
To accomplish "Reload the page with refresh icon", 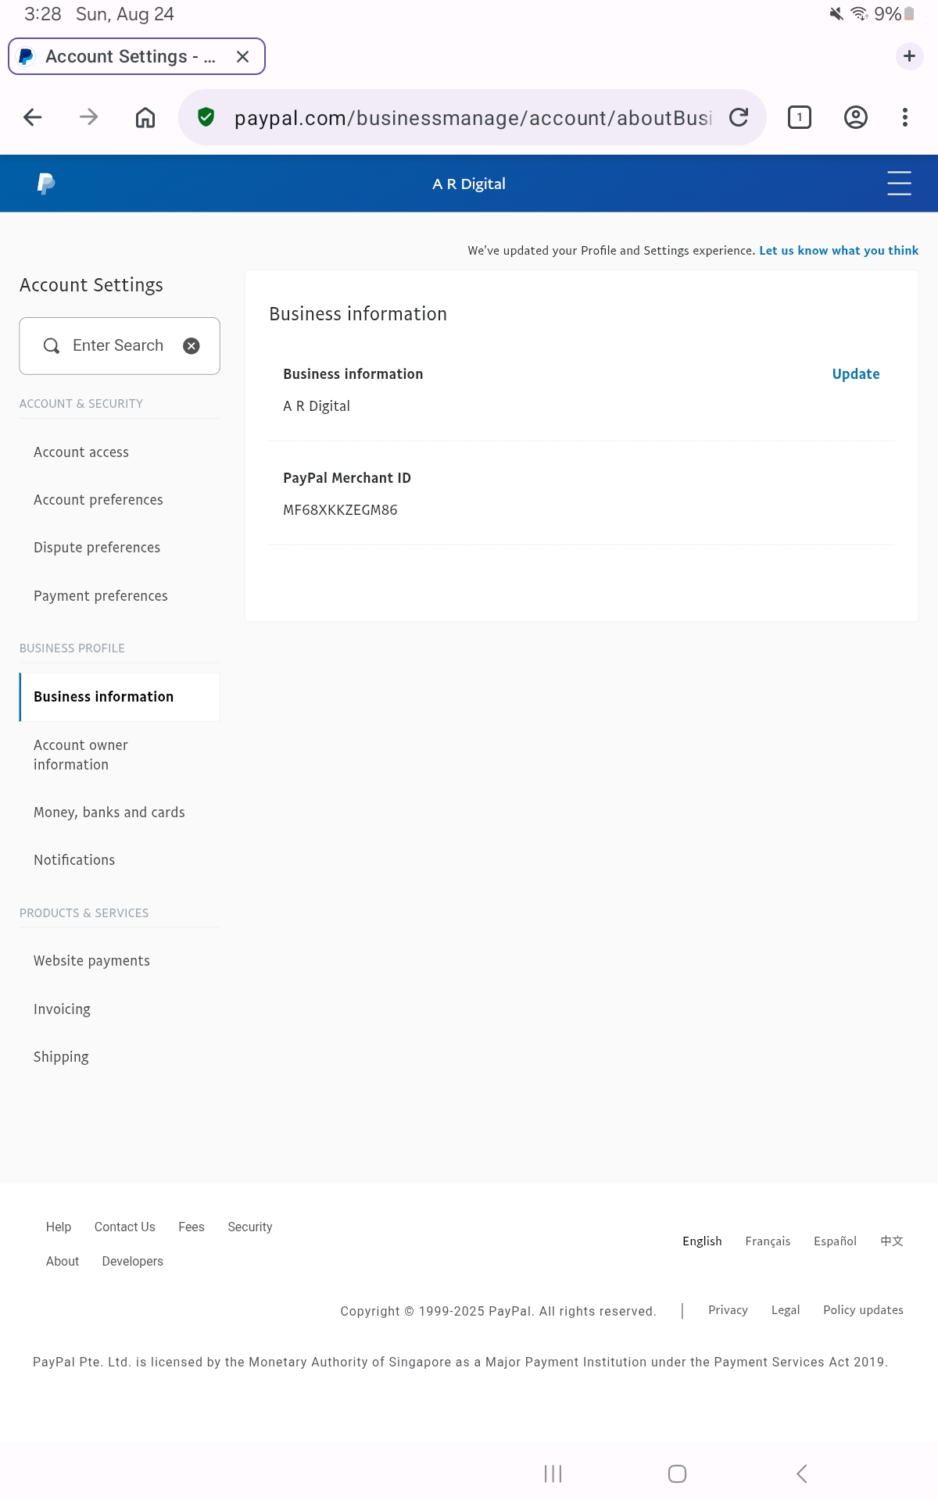I will [739, 117].
